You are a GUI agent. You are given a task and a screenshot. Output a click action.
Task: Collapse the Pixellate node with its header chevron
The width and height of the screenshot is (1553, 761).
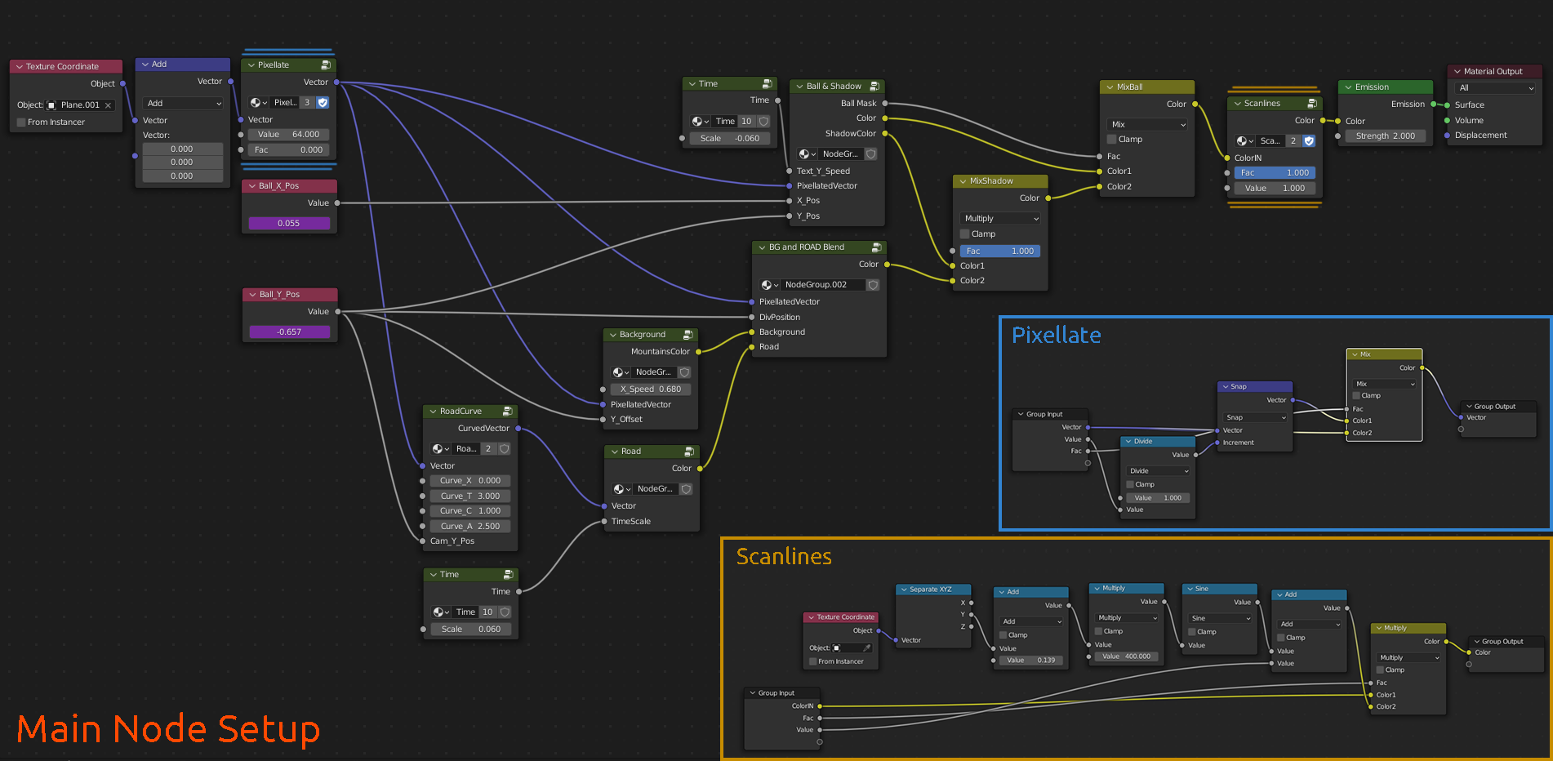(x=249, y=65)
